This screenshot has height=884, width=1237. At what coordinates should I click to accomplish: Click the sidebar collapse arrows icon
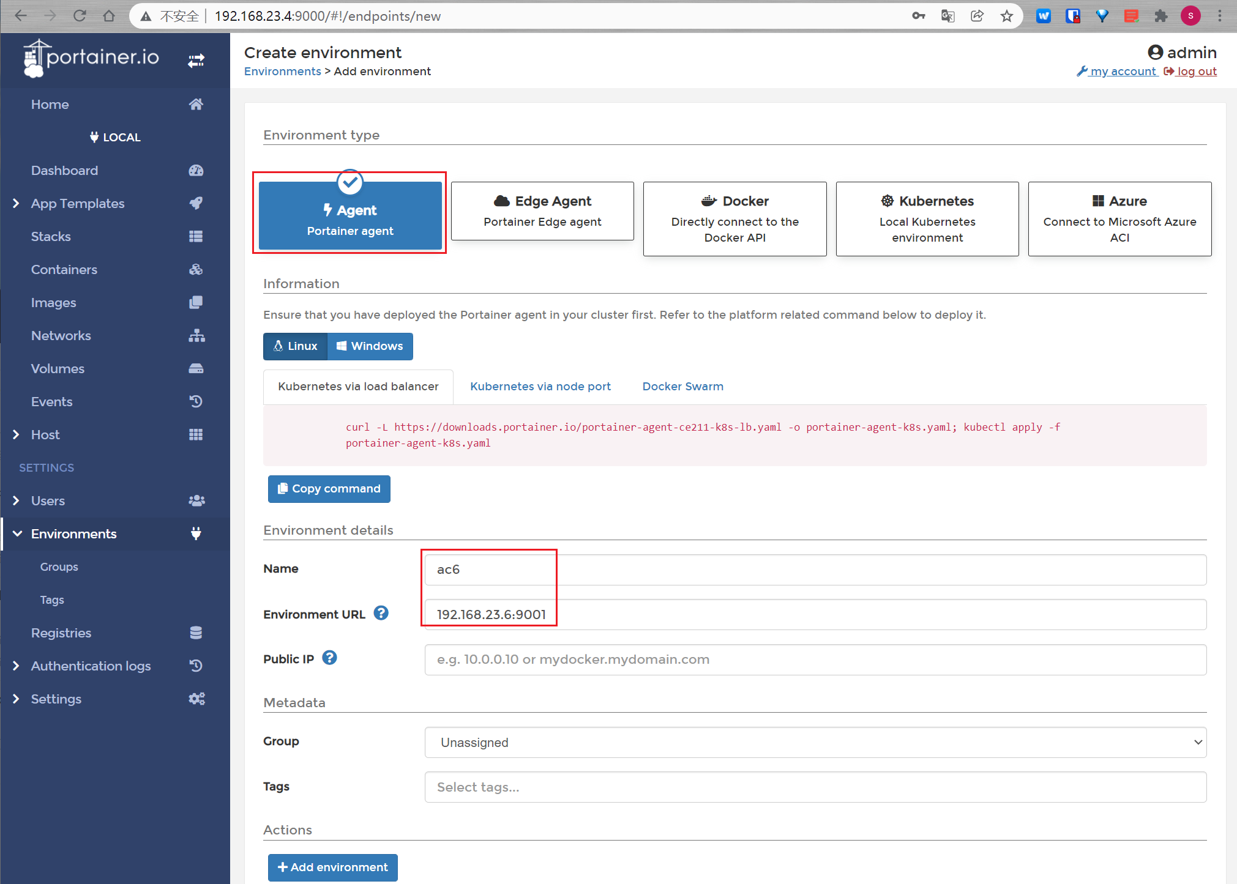[196, 61]
